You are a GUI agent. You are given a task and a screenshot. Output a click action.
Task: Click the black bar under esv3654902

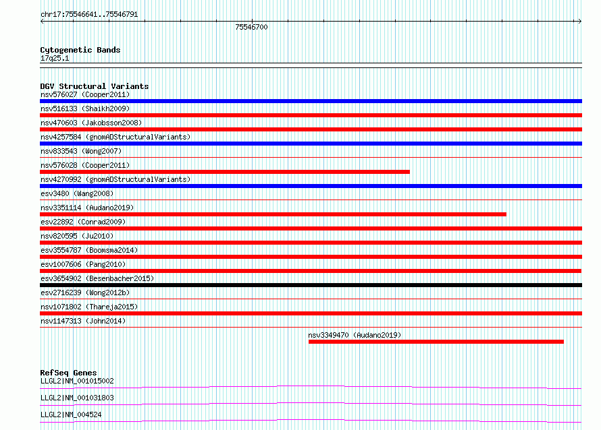pos(311,285)
